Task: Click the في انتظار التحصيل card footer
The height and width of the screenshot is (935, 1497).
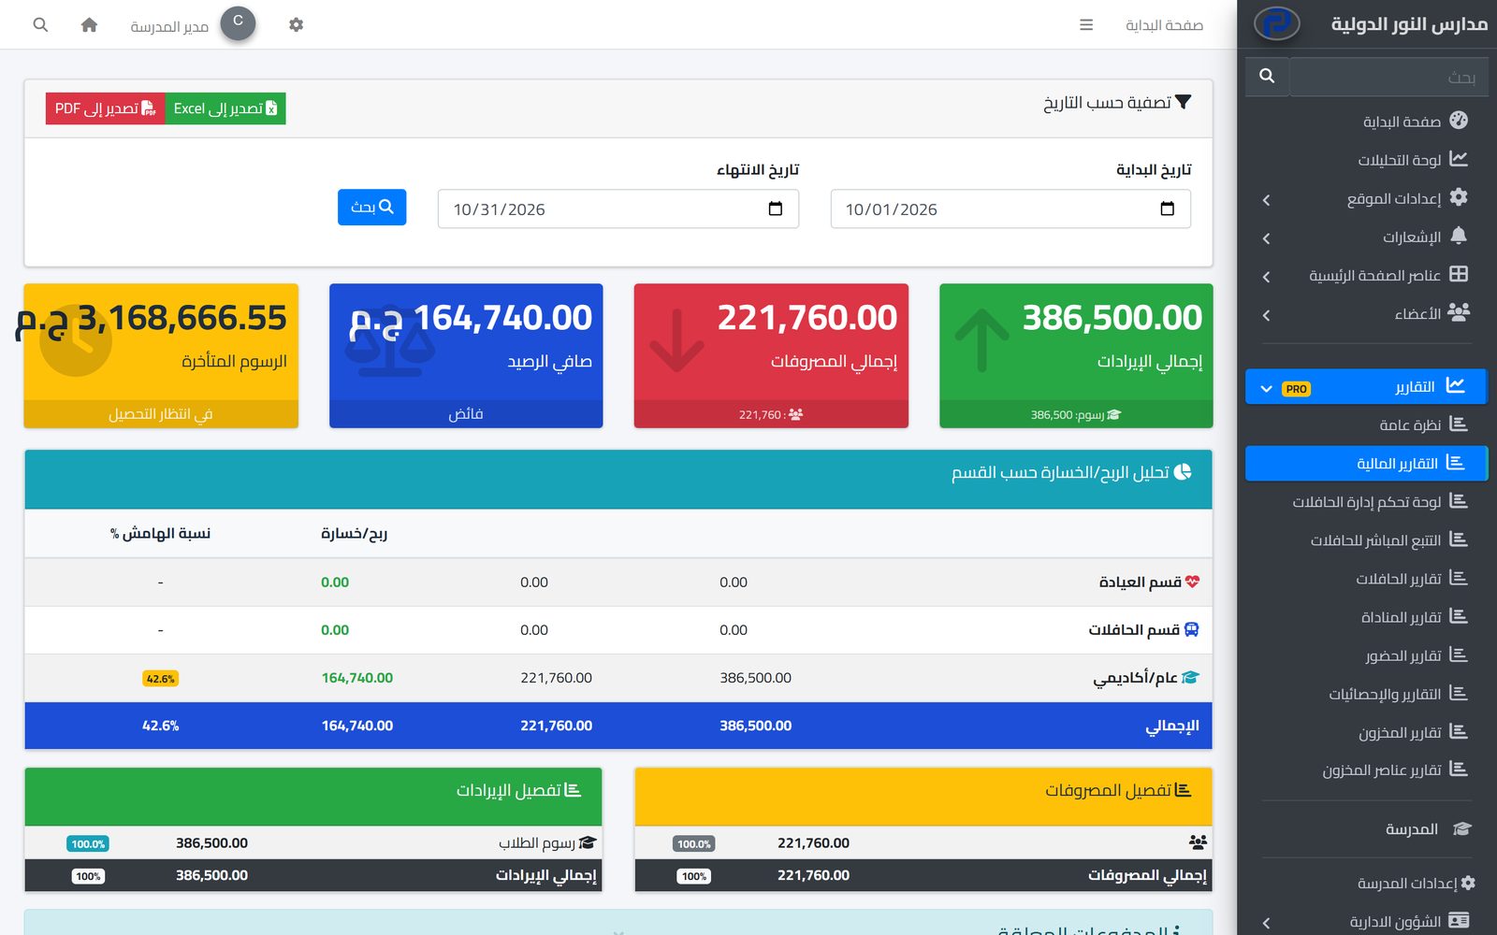Action: tap(161, 414)
